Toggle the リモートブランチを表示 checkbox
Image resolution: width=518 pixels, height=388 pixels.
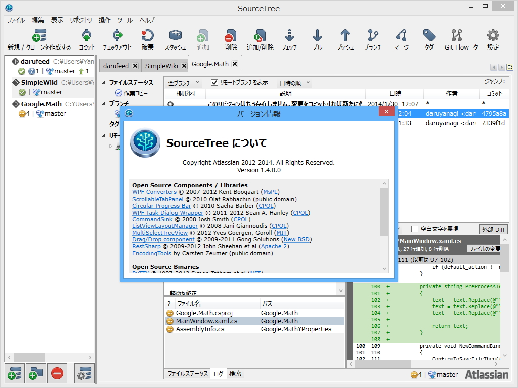coord(214,82)
